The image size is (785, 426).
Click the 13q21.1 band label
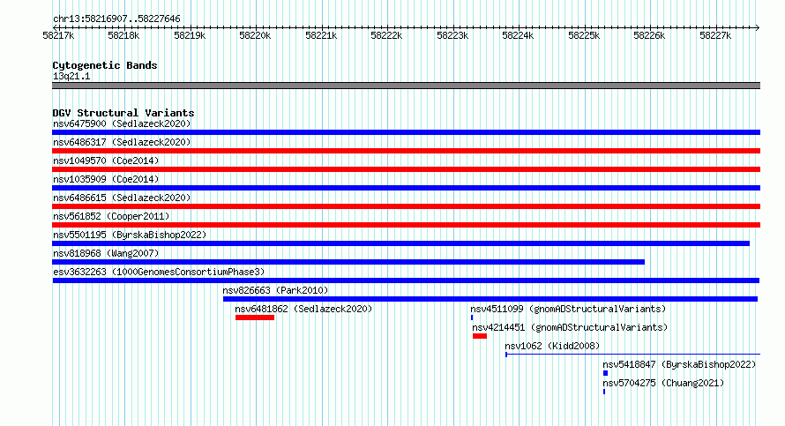click(71, 76)
